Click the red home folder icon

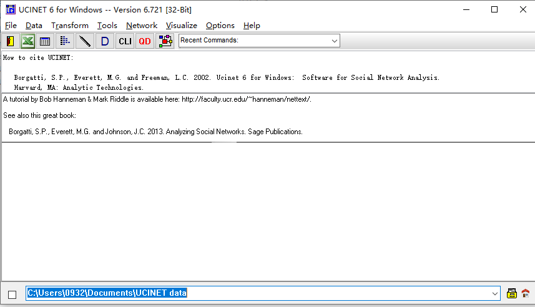[x=526, y=293]
